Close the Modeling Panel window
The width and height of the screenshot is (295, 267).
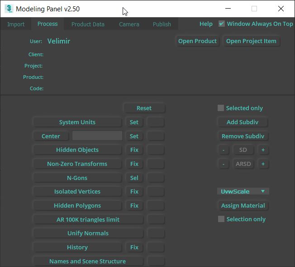[x=281, y=9]
